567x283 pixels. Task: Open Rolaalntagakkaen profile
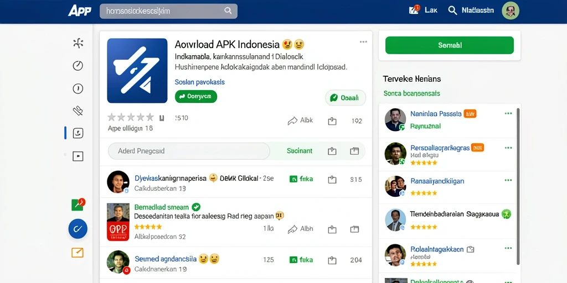tap(437, 249)
